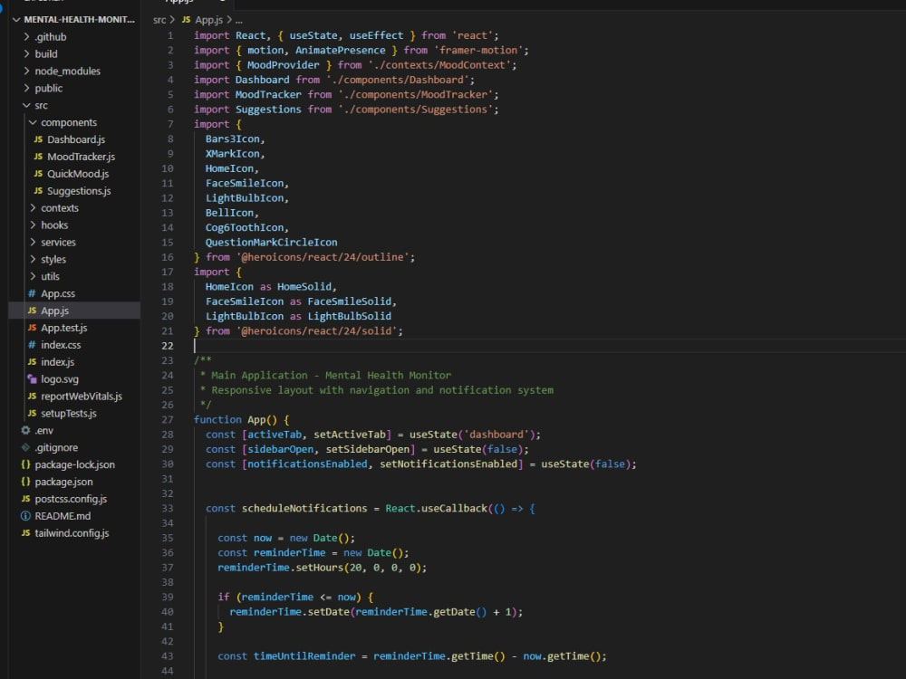Click 'setNotificationsEnabled' on line 30

click(x=448, y=464)
